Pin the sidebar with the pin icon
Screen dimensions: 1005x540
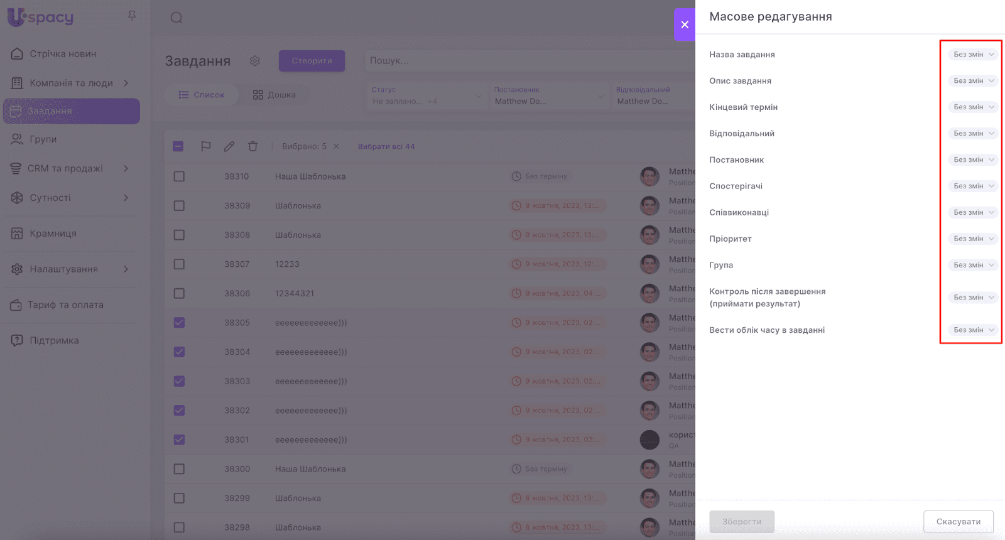point(132,16)
